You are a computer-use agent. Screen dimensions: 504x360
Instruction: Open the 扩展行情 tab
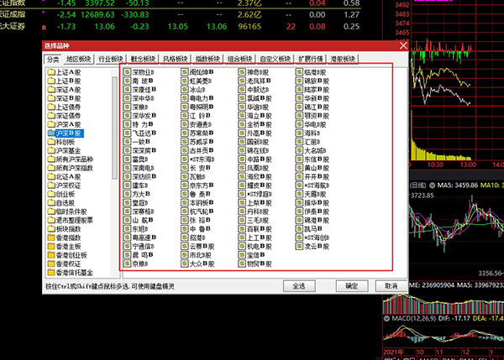tap(311, 59)
